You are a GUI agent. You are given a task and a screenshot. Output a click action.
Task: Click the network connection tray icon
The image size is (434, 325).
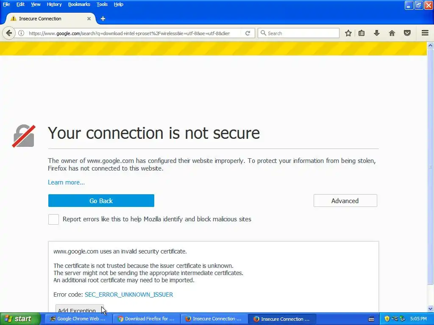[395, 319]
